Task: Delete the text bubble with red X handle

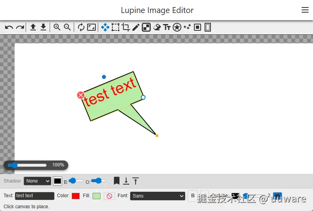Action: [81, 95]
